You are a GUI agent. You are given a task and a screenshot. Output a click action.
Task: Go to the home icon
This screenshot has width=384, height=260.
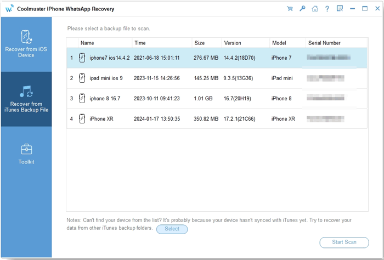[315, 9]
